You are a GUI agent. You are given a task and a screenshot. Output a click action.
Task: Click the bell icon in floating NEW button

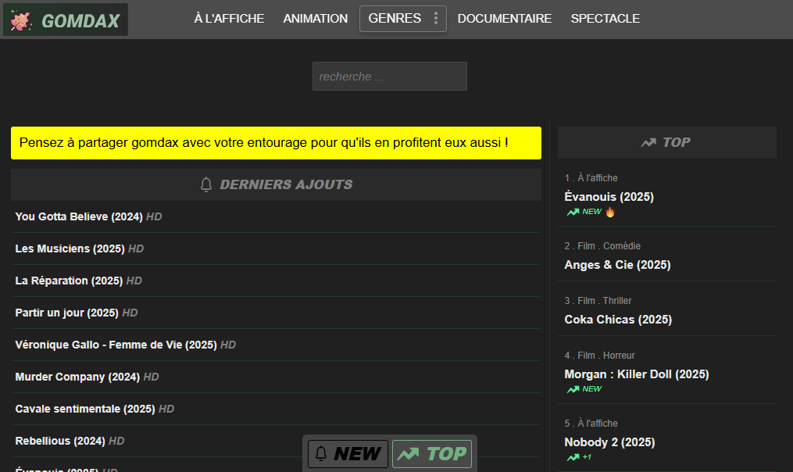(x=321, y=453)
